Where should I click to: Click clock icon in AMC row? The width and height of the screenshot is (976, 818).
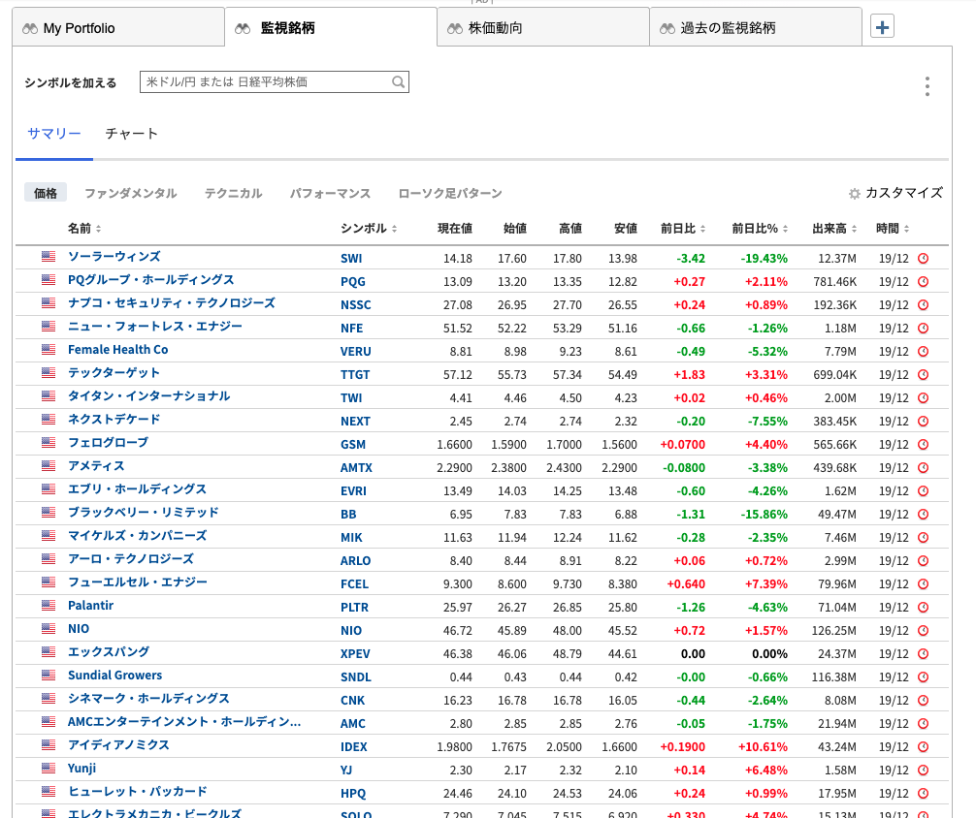click(923, 723)
